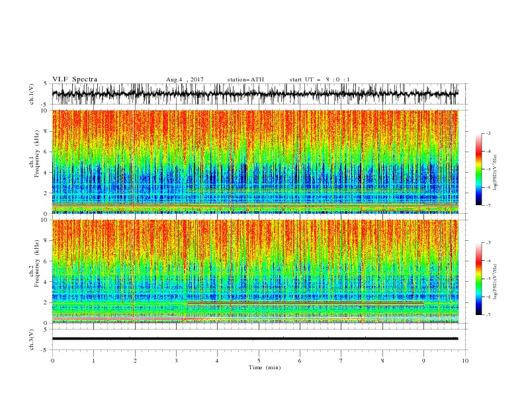This screenshot has height=405, width=524.
Task: Click the 'VLF Spectra' title text
Action: pyautogui.click(x=75, y=79)
